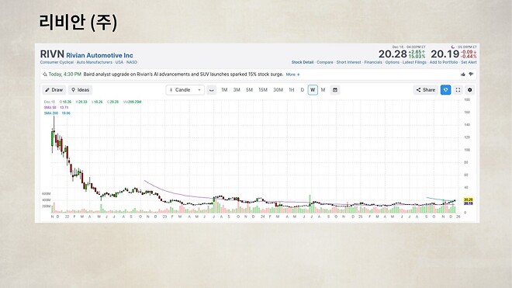Click the scale toggle icon beside Candle
This screenshot has width=512, height=288.
pyautogui.click(x=212, y=90)
